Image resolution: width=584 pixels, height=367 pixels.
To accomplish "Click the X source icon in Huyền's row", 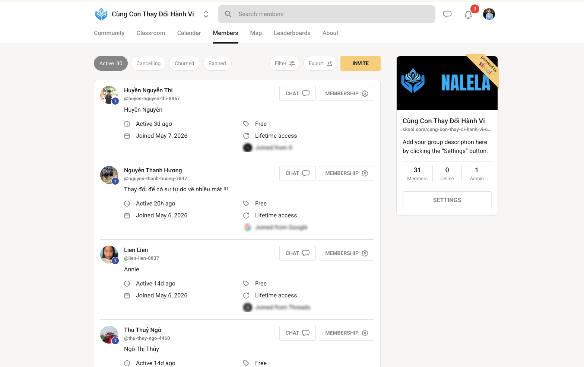I will coord(248,148).
